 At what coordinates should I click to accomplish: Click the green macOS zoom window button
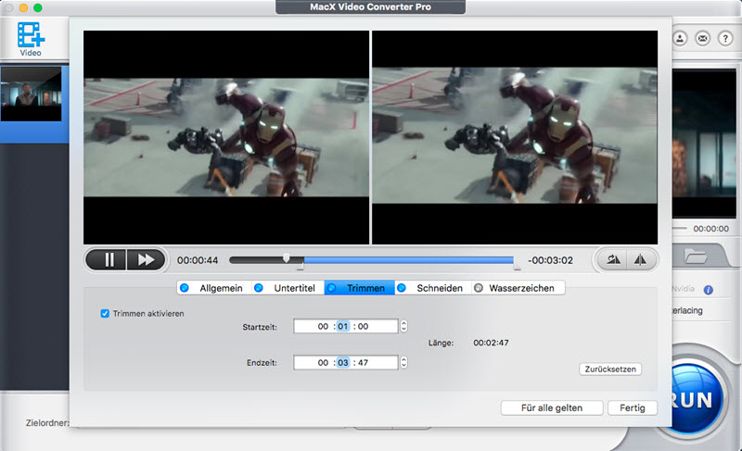coord(38,7)
